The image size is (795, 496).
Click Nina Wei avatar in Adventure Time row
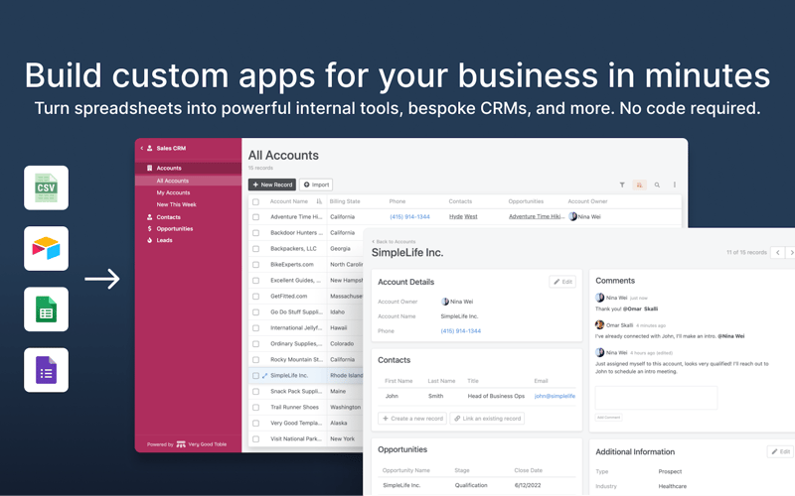point(573,216)
